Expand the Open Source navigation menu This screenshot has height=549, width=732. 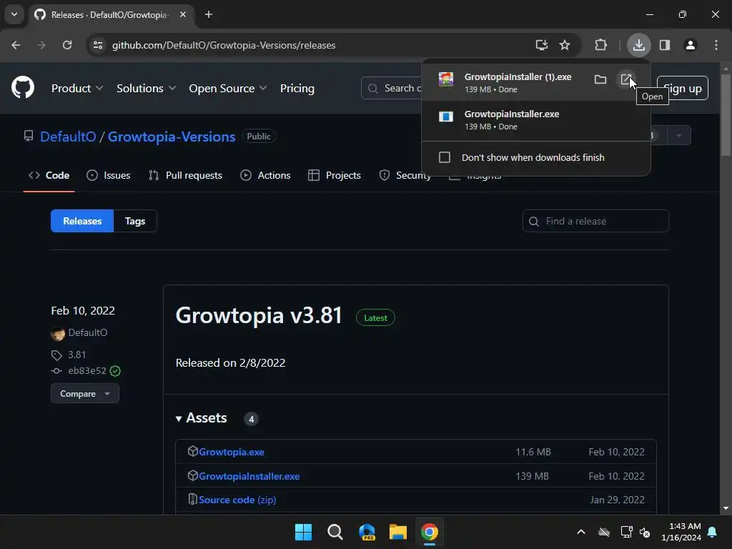(x=228, y=88)
